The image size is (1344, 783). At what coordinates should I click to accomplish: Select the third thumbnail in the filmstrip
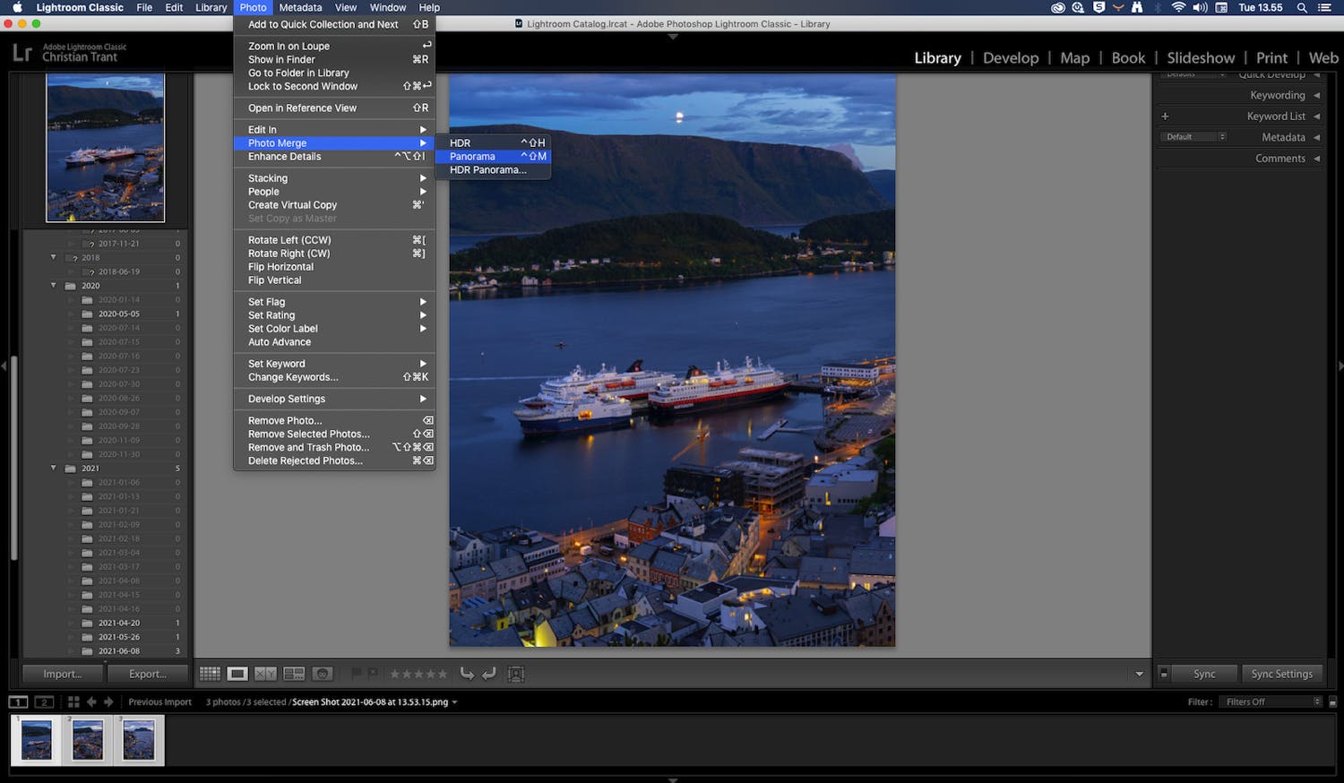(139, 740)
